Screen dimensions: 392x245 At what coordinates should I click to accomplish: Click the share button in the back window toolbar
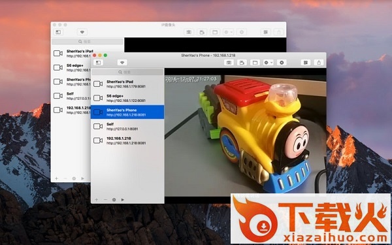click(279, 32)
